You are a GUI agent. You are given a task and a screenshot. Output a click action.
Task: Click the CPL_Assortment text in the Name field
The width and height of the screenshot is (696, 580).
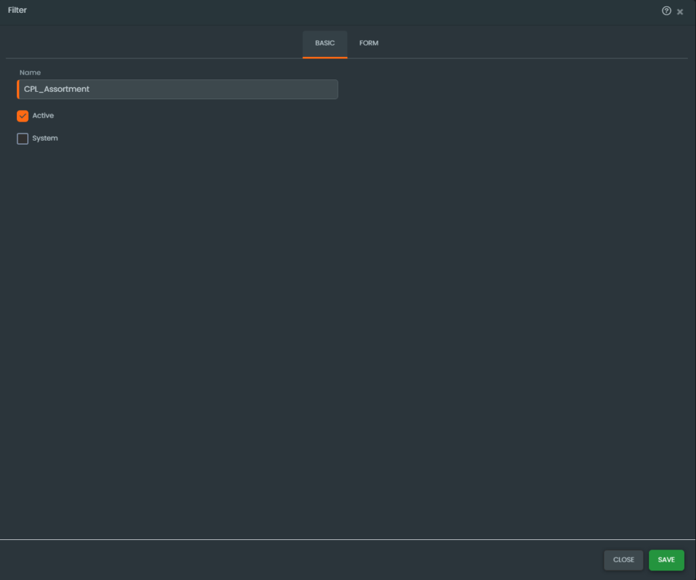point(57,89)
